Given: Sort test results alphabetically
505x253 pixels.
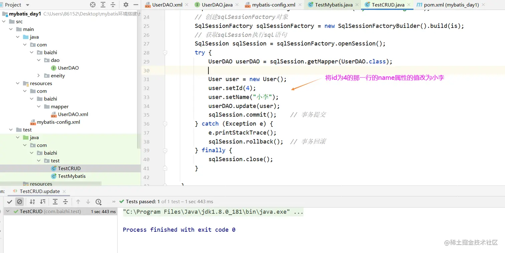Looking at the screenshot, I should 32,201.
